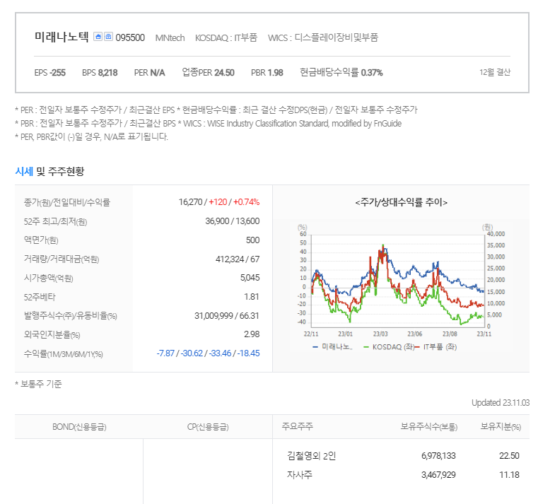The height and width of the screenshot is (504, 538).
Task: Click the 시세 및 주주현황 heading
Action: (x=49, y=171)
